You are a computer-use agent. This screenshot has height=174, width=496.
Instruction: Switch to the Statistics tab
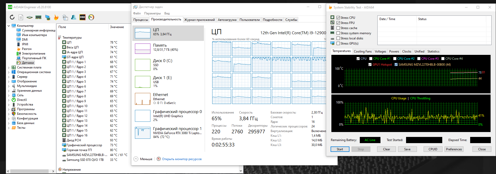pos(433,51)
